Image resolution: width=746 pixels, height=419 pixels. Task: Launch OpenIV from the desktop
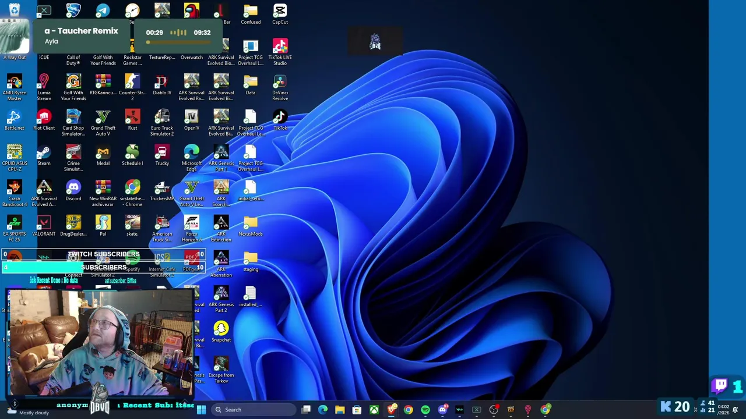point(192,120)
